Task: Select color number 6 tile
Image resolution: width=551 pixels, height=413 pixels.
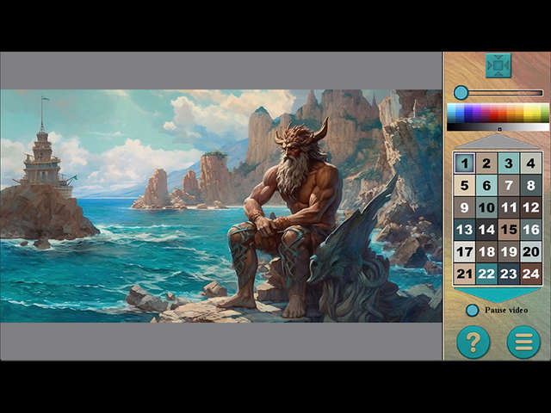Action: [x=486, y=185]
